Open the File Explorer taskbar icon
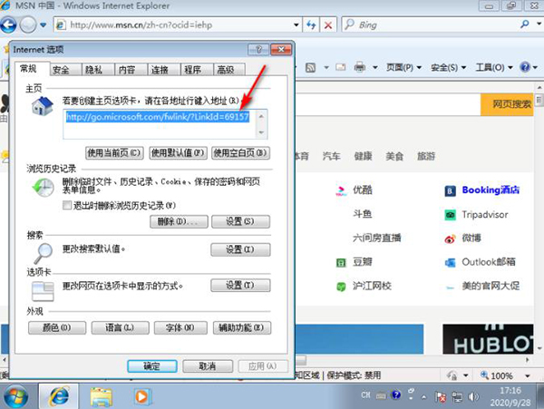The width and height of the screenshot is (544, 409). click(x=101, y=396)
